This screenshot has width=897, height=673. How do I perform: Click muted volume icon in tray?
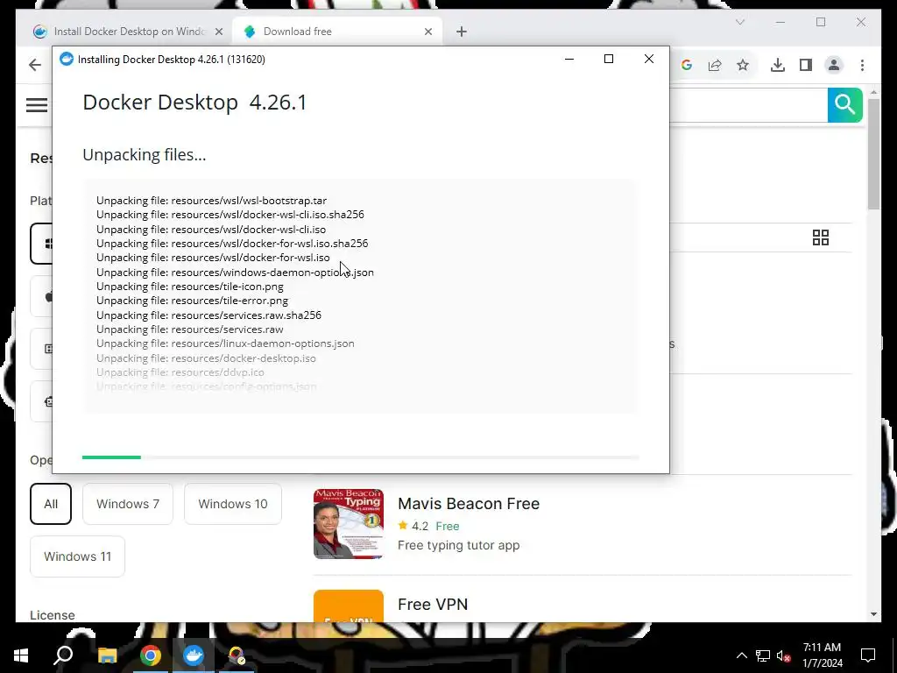[x=783, y=655]
